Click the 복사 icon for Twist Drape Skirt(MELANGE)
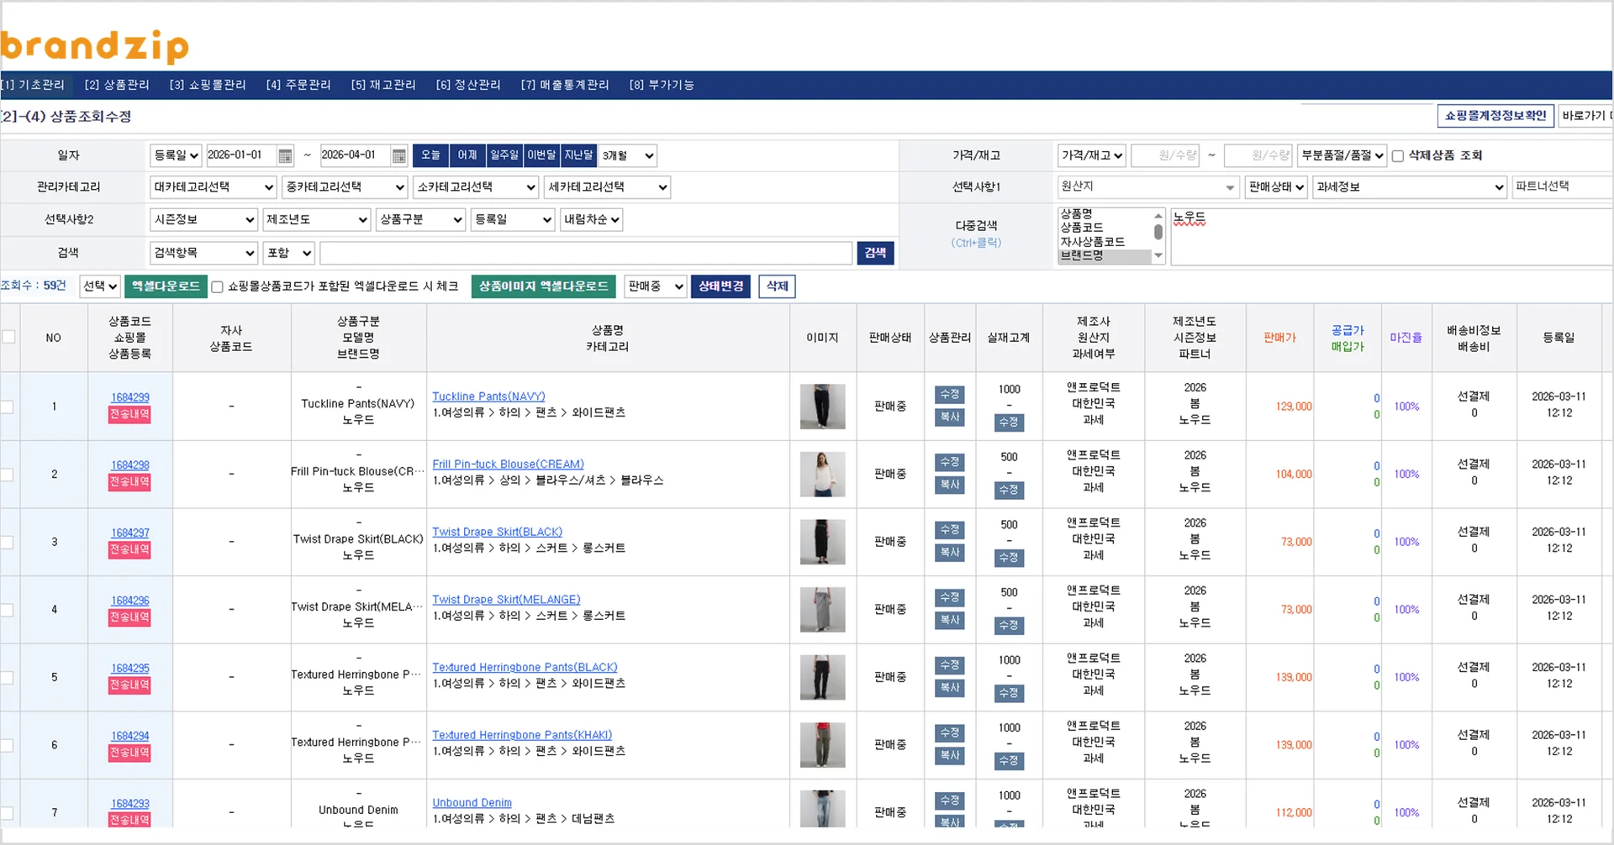Screen dimensions: 1614x845 [949, 621]
